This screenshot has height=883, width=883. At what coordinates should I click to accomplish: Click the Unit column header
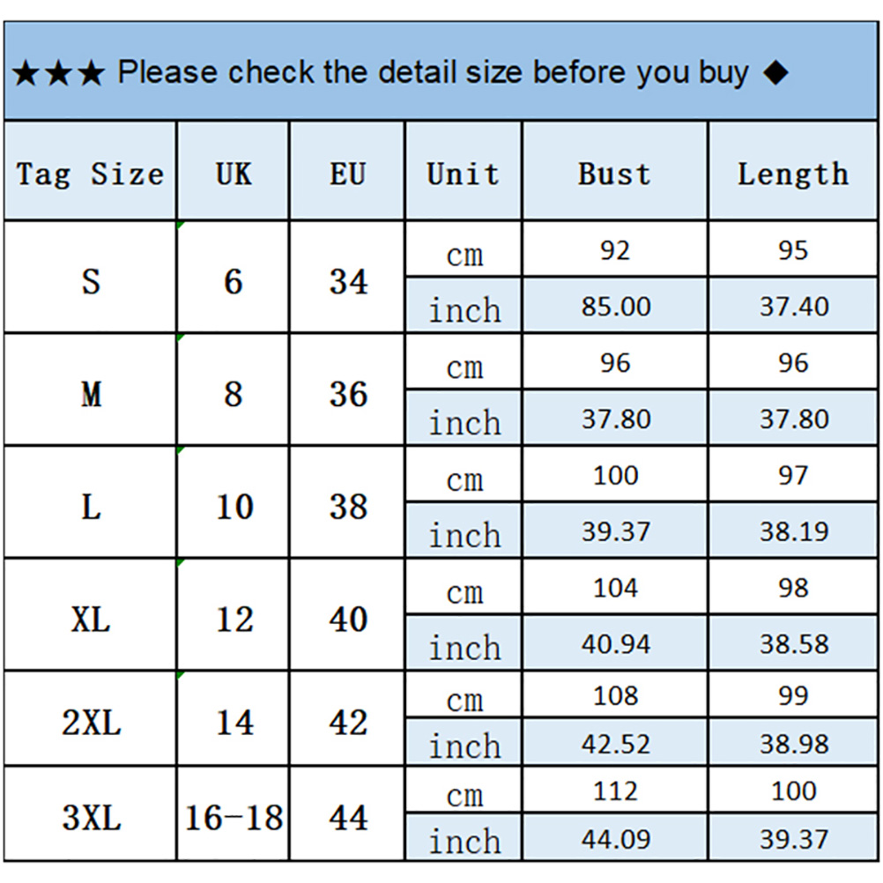click(463, 174)
